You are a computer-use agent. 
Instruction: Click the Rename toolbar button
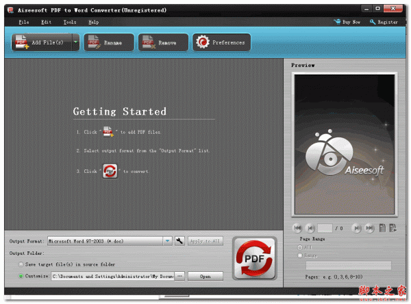point(109,42)
